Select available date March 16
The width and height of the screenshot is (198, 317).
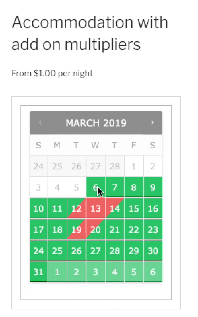click(x=153, y=208)
